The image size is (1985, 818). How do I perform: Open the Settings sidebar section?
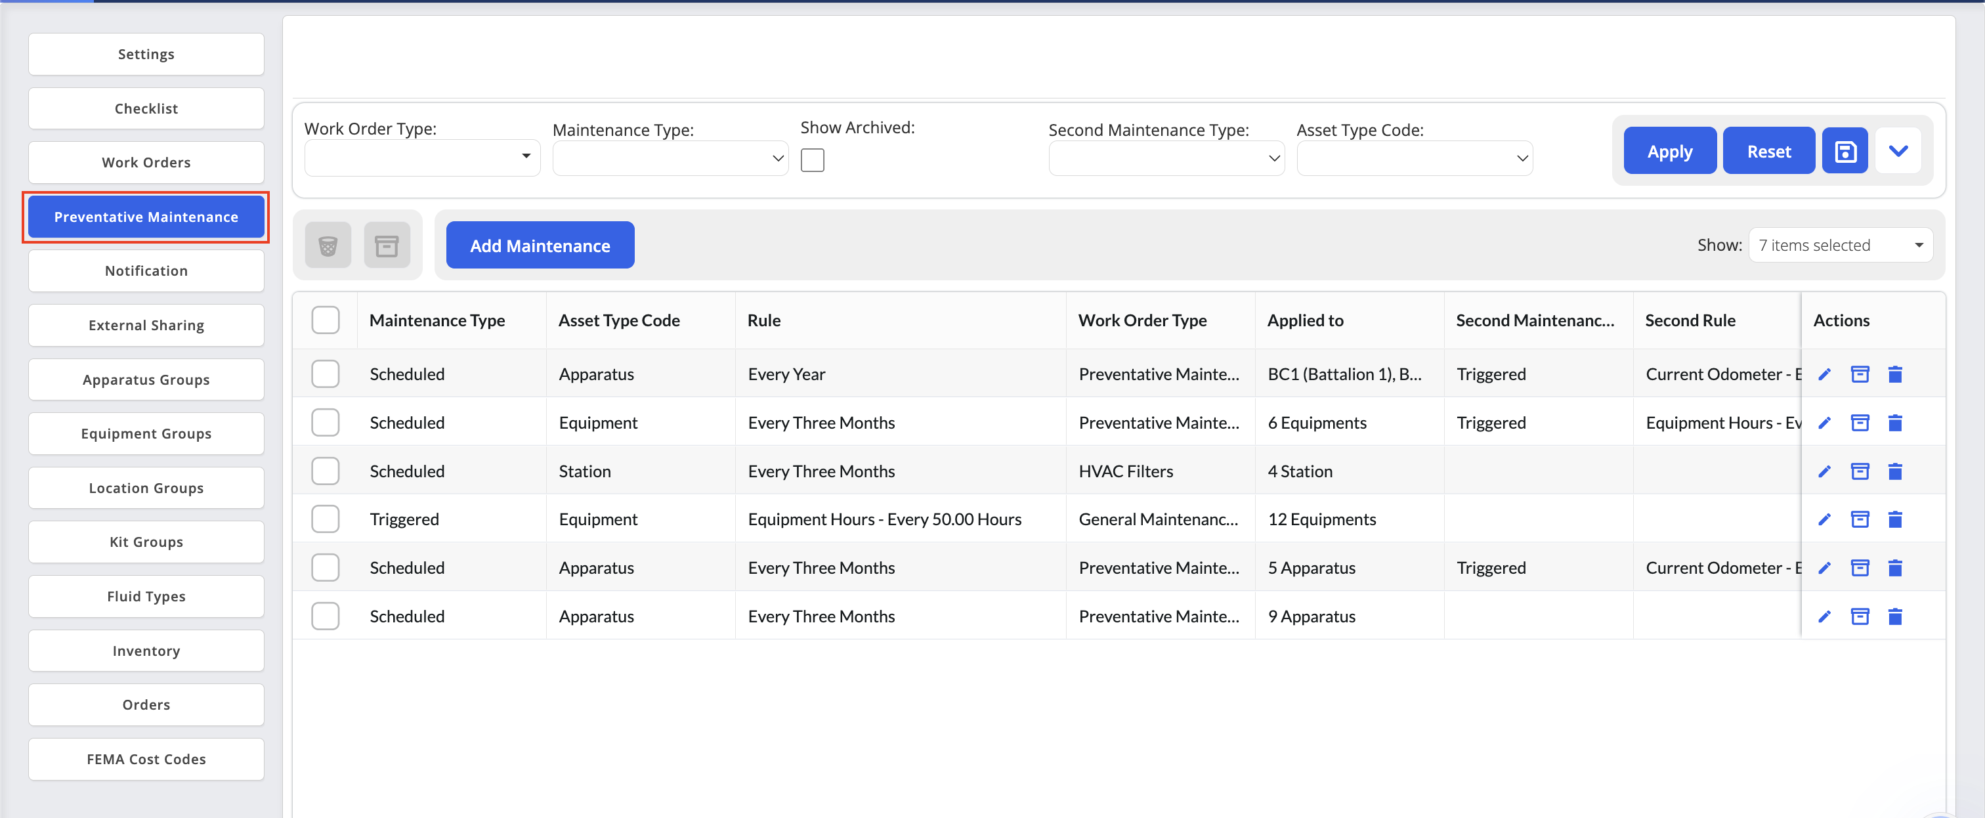coord(146,54)
